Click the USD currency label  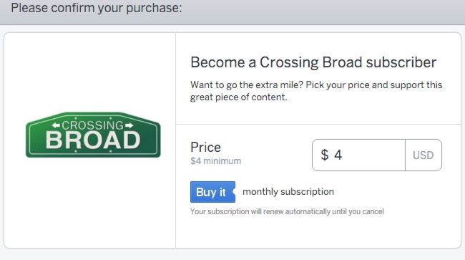(x=424, y=155)
